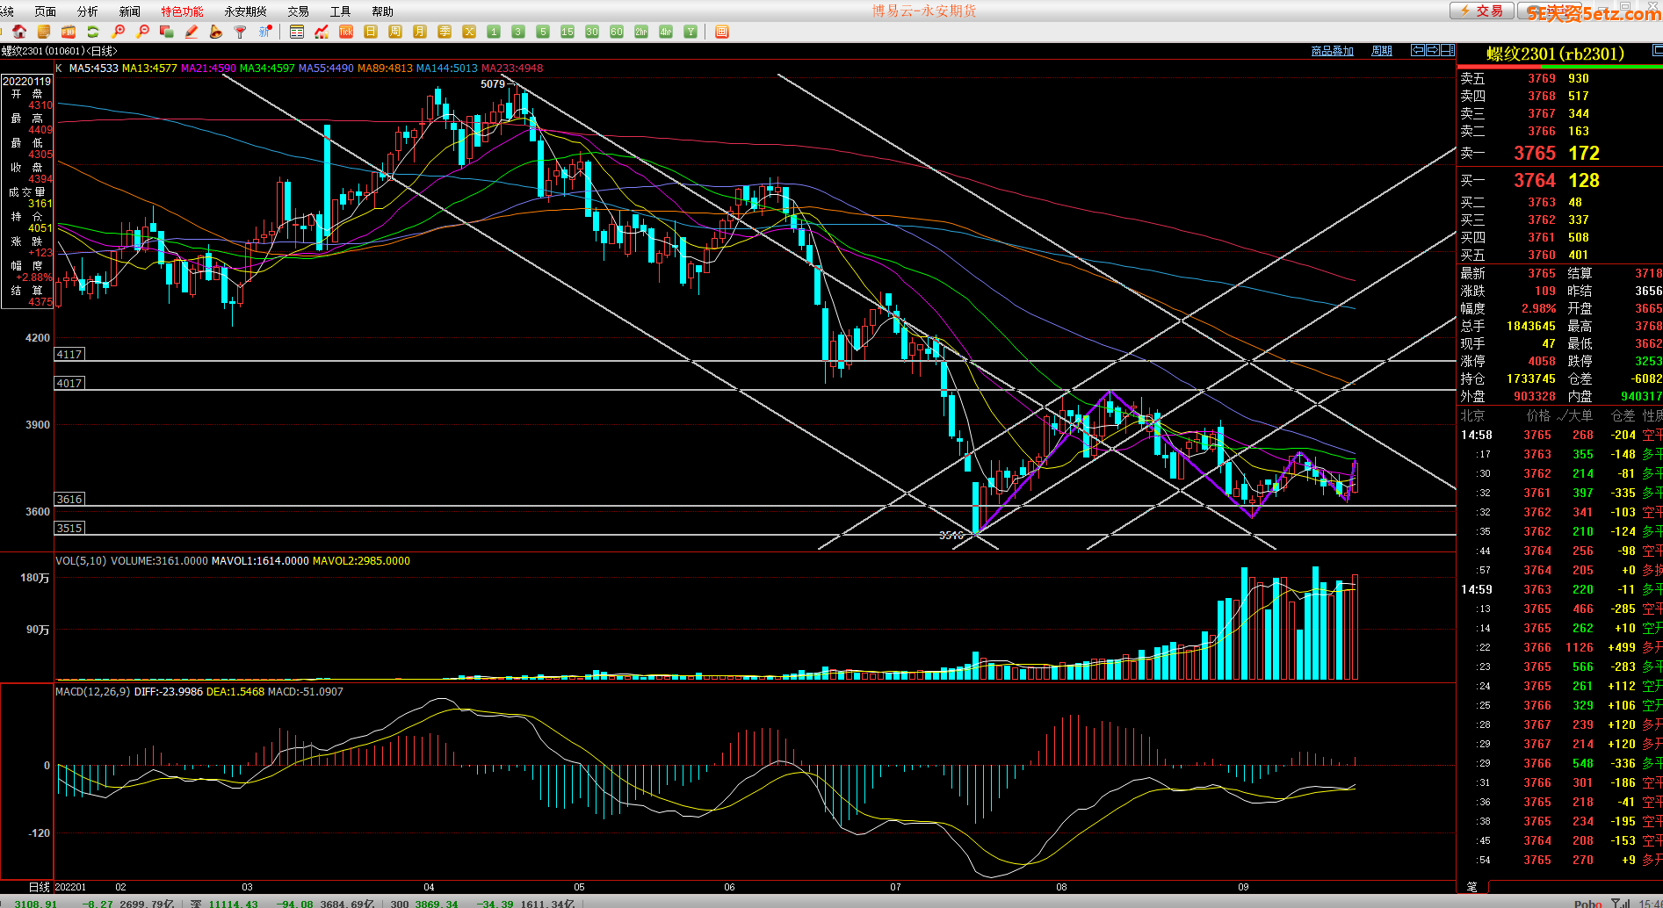Select the 1-minute period icon

coord(494,32)
